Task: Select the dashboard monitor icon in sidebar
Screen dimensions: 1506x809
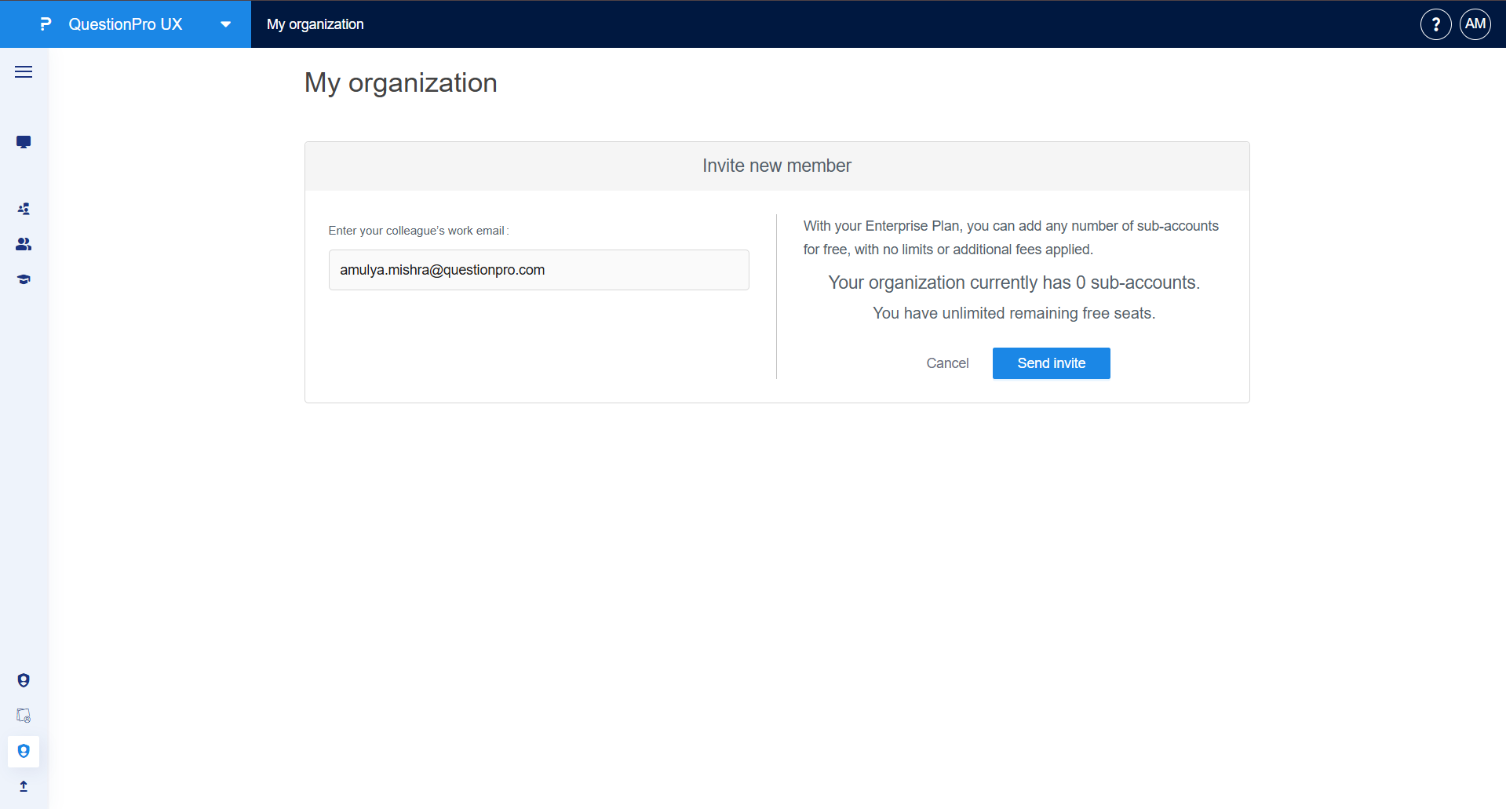Action: pos(23,142)
